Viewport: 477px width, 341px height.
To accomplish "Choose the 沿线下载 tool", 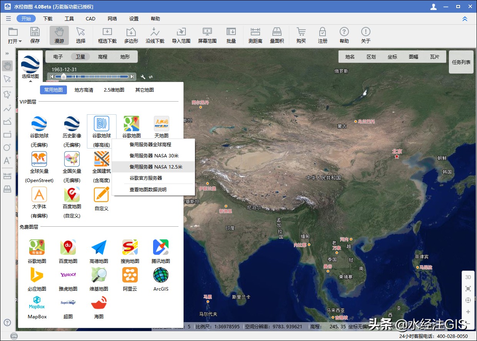I will [x=155, y=35].
